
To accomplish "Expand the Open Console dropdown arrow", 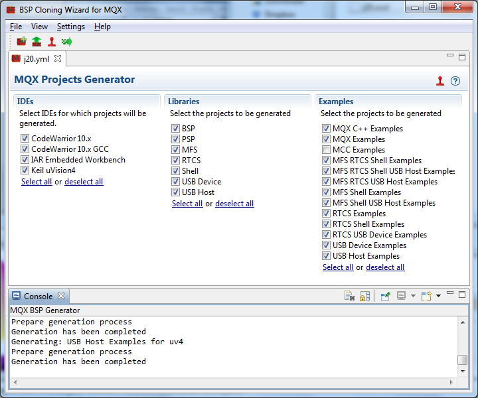I will pos(438,296).
